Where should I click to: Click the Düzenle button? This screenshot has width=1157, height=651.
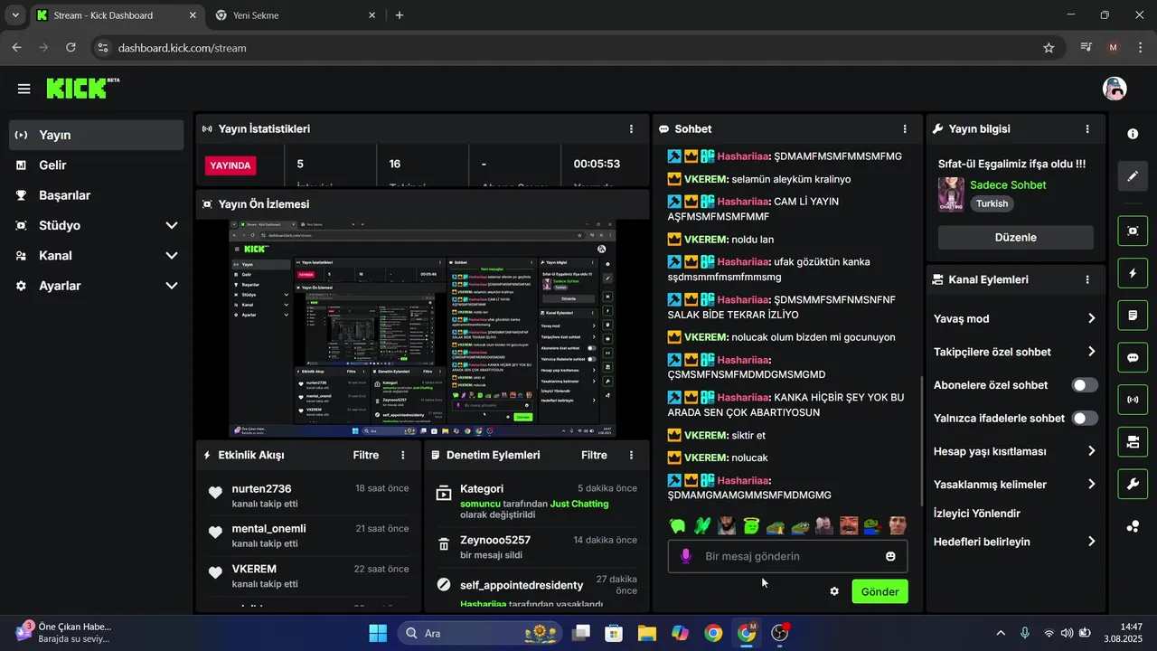point(1015,237)
